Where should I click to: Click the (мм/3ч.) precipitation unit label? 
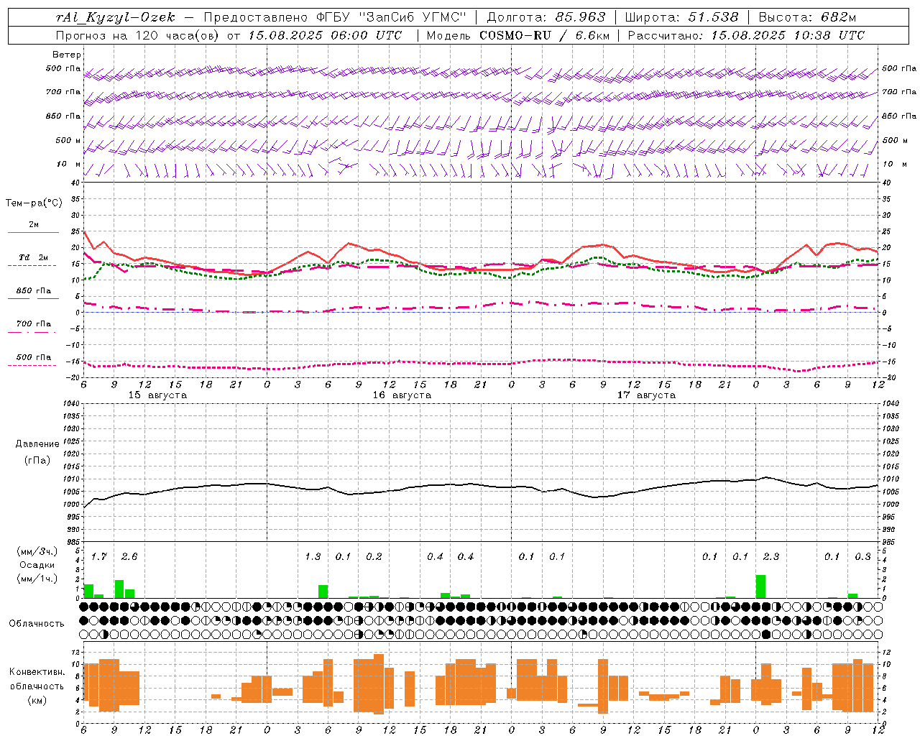(37, 552)
